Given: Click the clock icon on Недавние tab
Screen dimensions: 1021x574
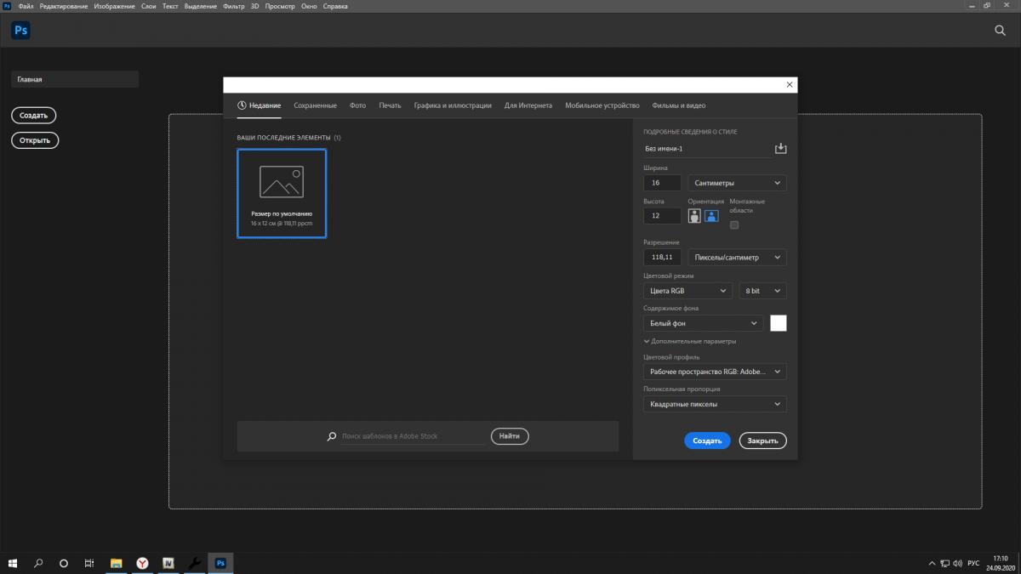Looking at the screenshot, I should (x=242, y=105).
